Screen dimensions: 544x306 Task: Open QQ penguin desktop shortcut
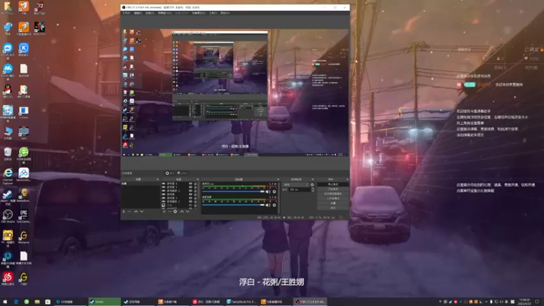7,91
